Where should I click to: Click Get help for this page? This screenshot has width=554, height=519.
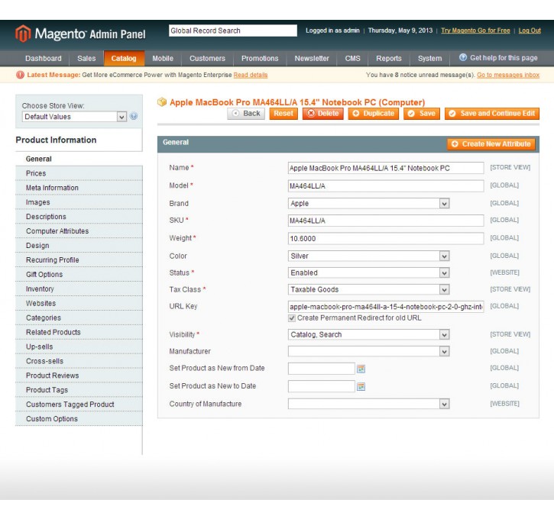tap(504, 58)
